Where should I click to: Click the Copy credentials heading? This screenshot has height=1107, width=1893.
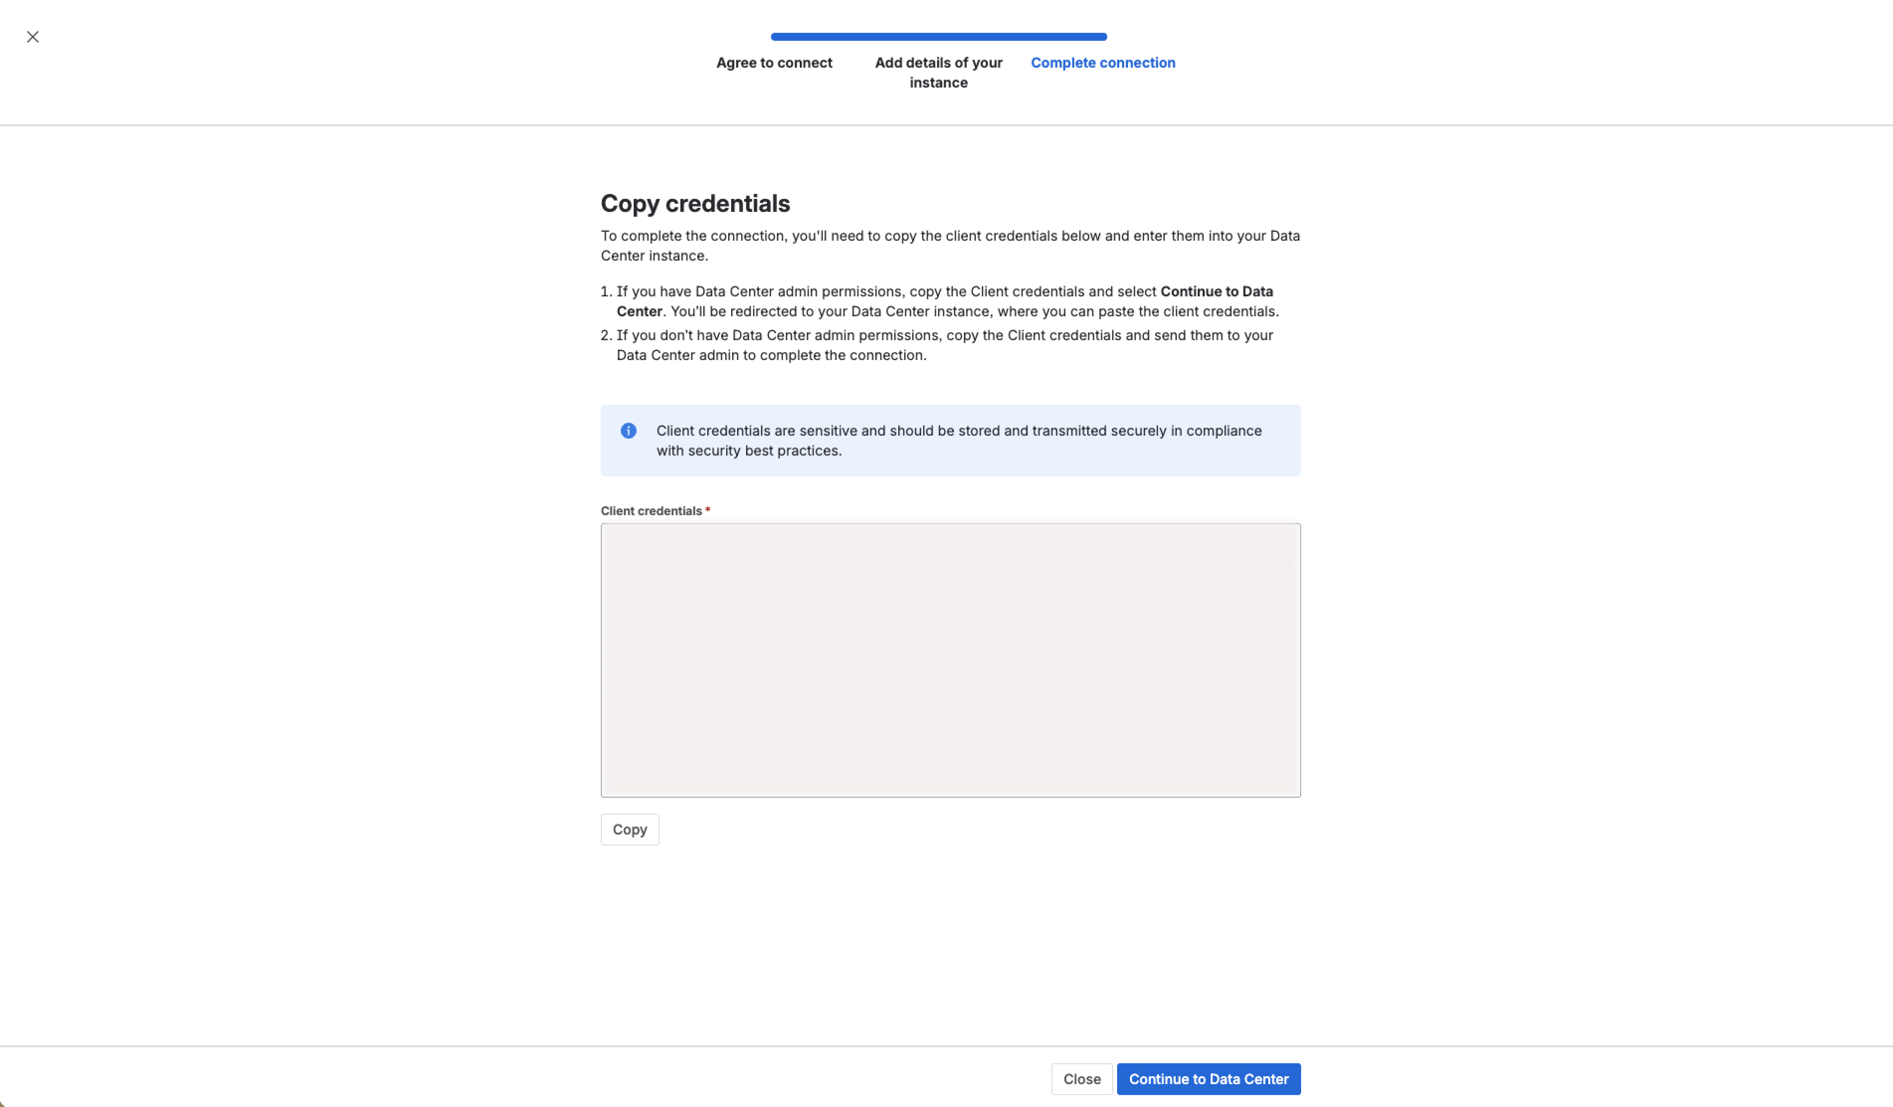click(695, 203)
